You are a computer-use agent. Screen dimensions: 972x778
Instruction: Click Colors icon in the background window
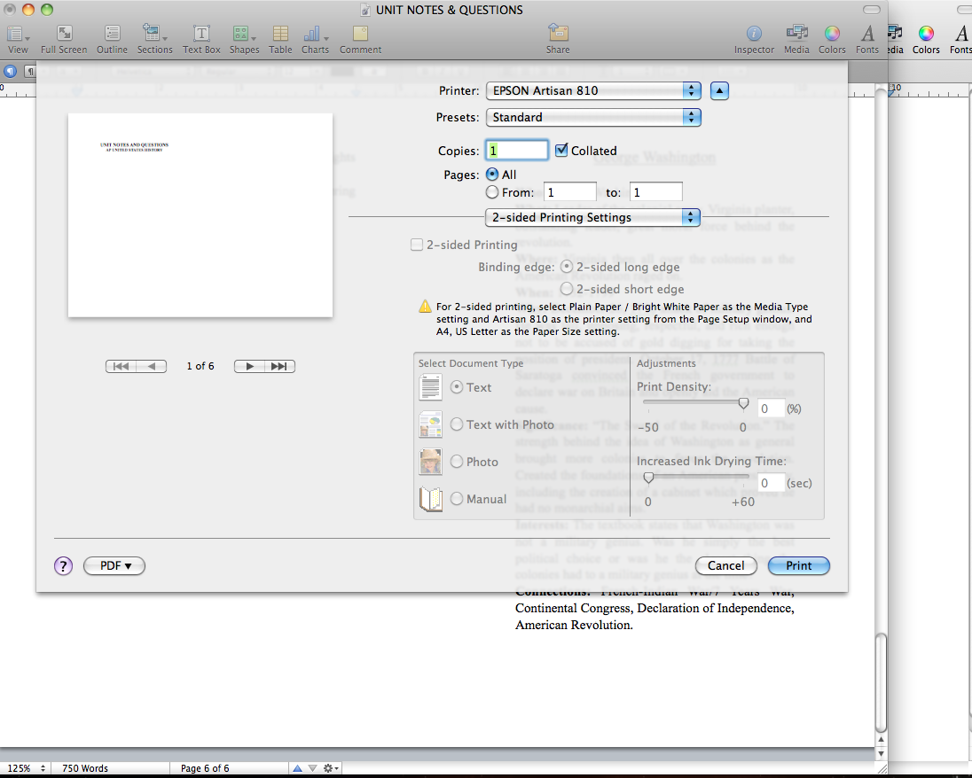926,40
